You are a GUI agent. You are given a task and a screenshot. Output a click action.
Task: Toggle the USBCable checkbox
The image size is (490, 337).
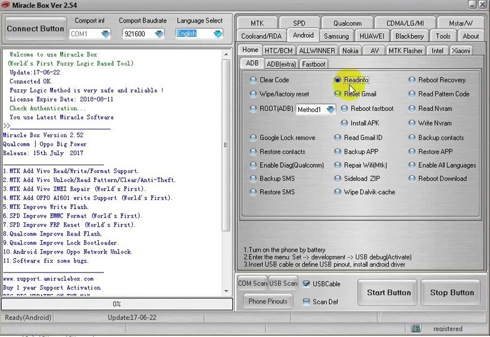[x=306, y=284]
